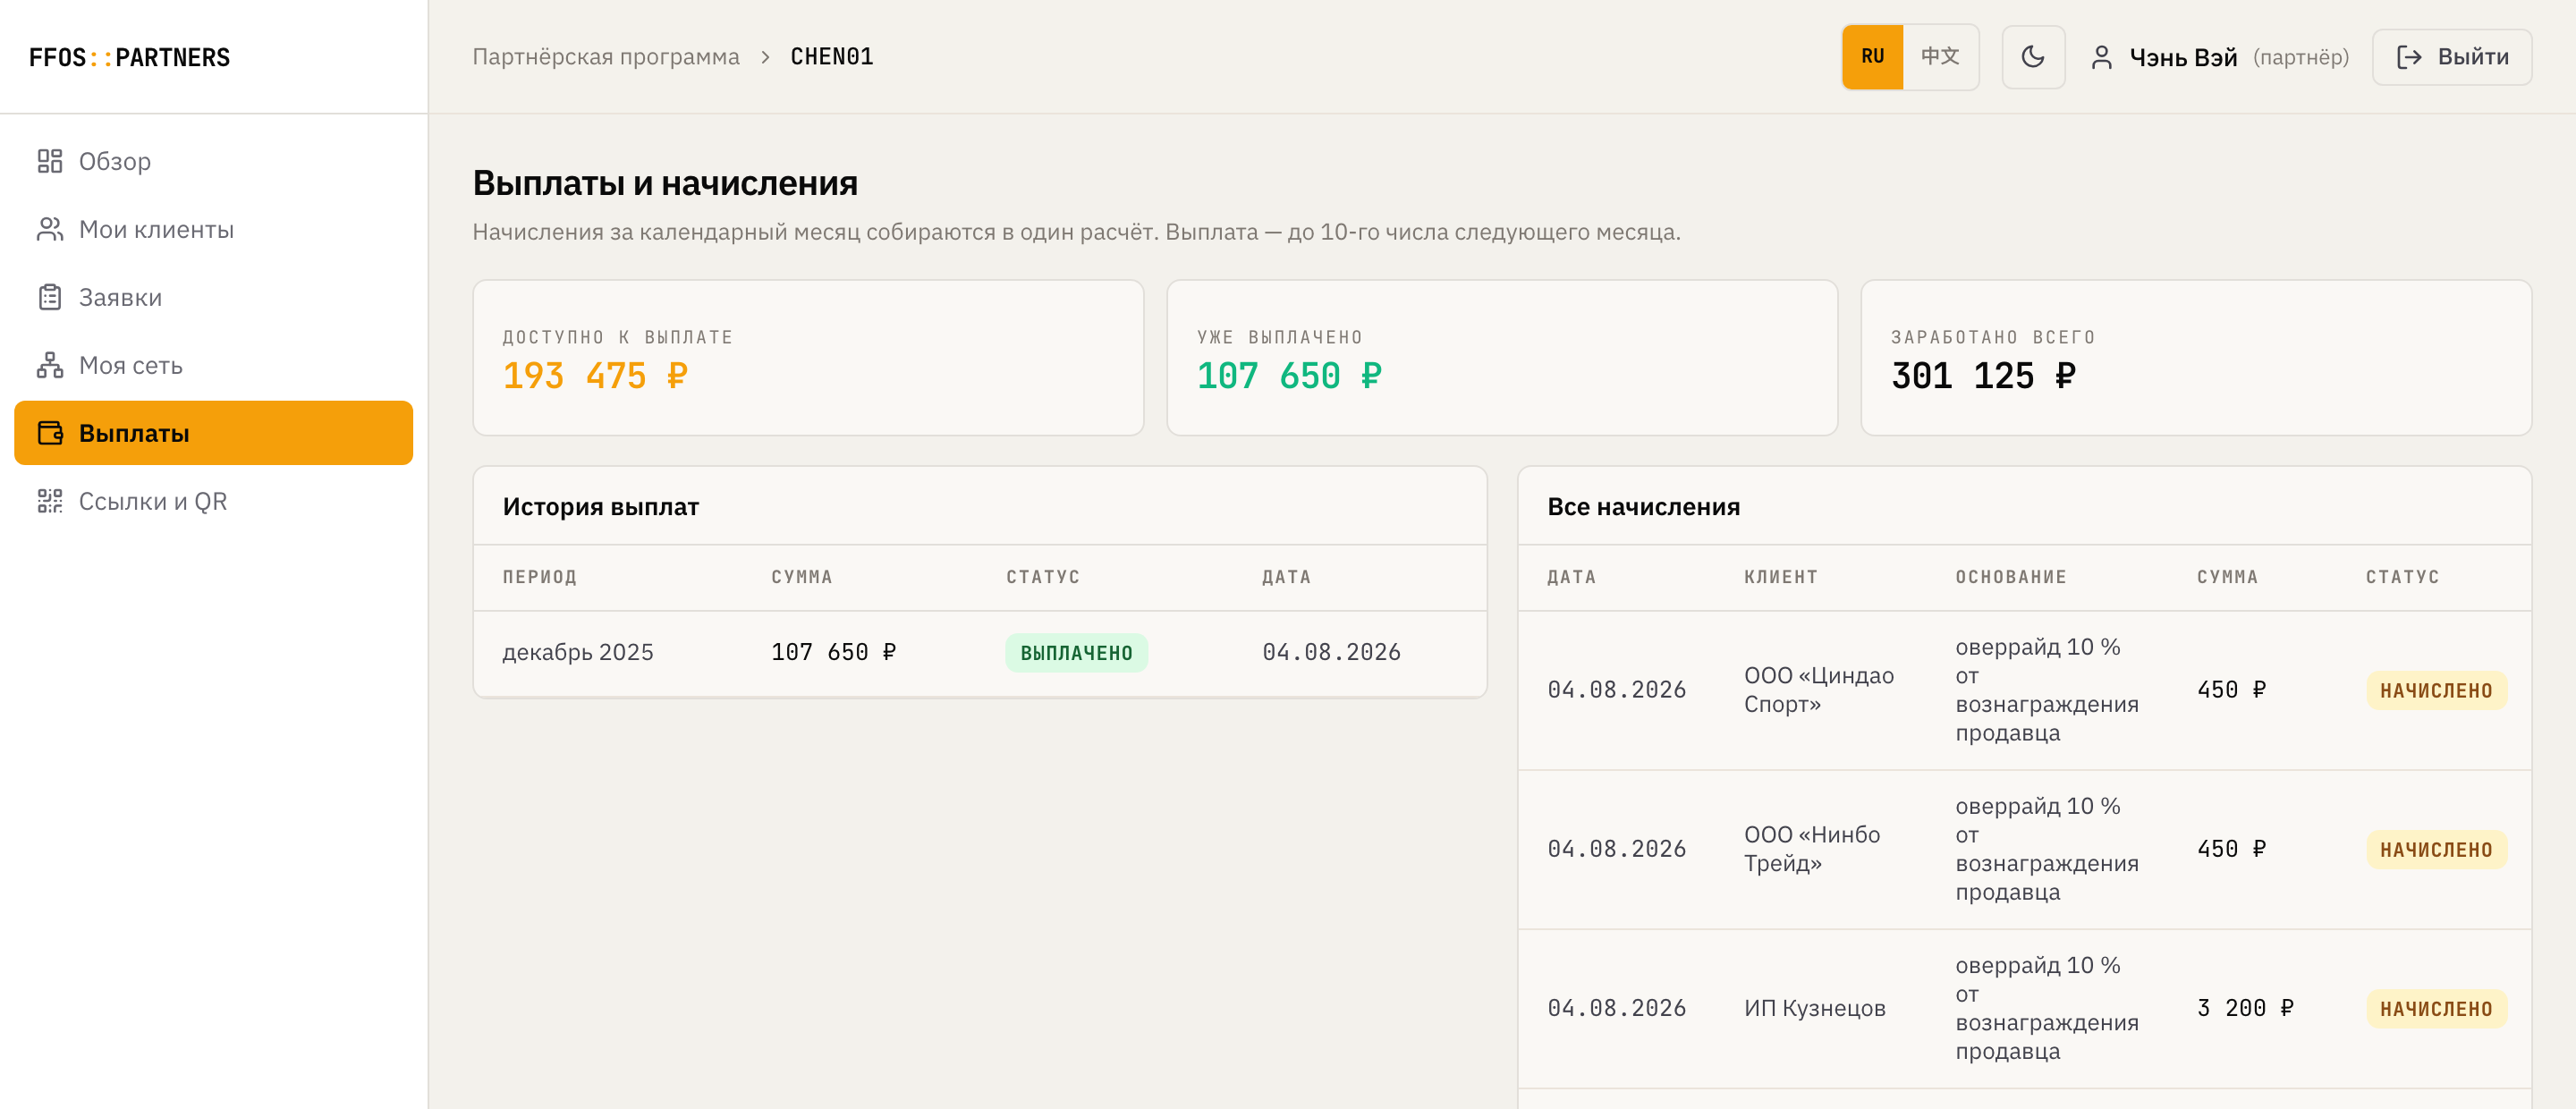Screen dimensions: 2576x1109
Task: Go to the Моя сеть menu item
Action: (213, 365)
